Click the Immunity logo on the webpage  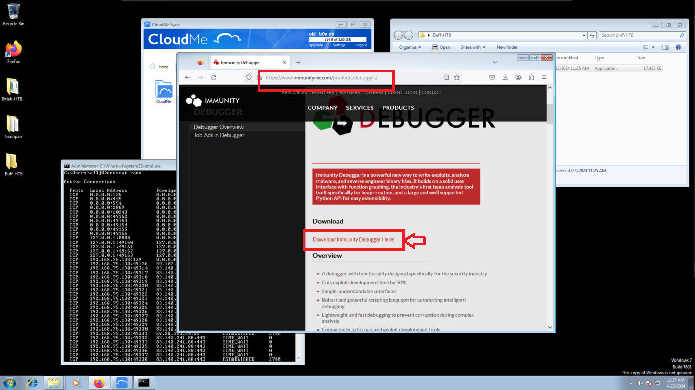[212, 101]
